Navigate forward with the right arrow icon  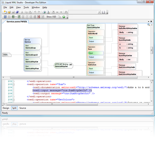[x=61, y=12]
